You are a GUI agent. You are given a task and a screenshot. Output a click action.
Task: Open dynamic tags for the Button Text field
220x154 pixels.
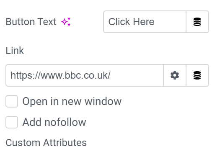tap(197, 22)
